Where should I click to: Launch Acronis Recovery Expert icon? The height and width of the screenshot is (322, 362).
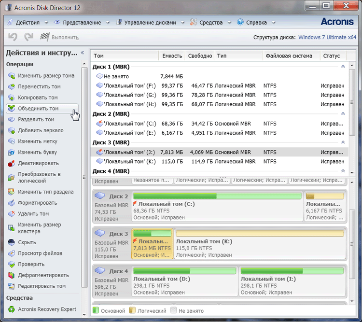pyautogui.click(x=11, y=309)
